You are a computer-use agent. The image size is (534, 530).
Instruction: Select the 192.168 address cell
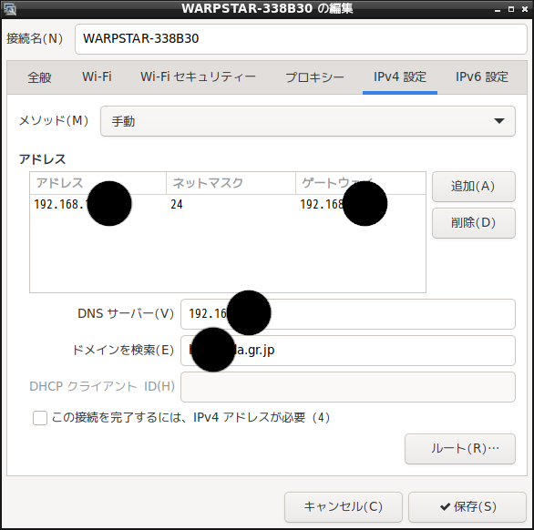98,204
